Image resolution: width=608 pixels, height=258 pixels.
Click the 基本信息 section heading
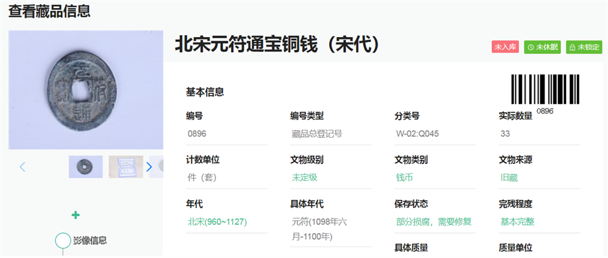tap(205, 93)
